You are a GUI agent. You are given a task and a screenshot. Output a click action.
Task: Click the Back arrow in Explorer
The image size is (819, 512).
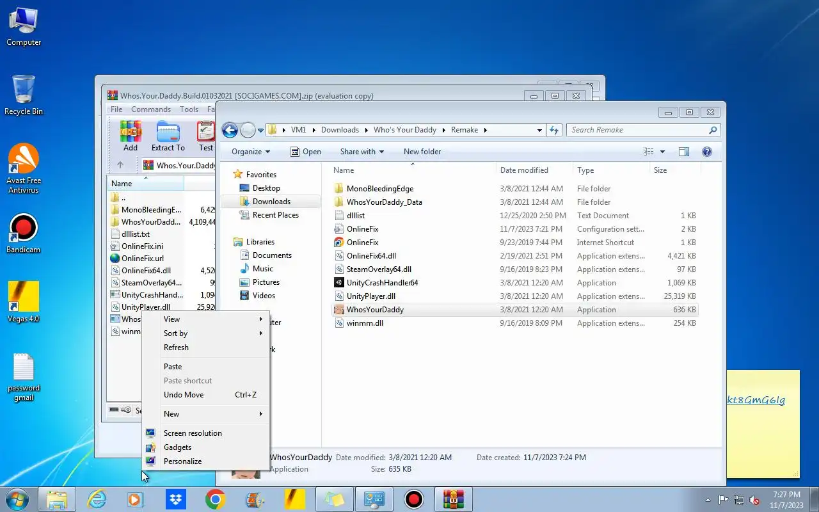pyautogui.click(x=230, y=130)
